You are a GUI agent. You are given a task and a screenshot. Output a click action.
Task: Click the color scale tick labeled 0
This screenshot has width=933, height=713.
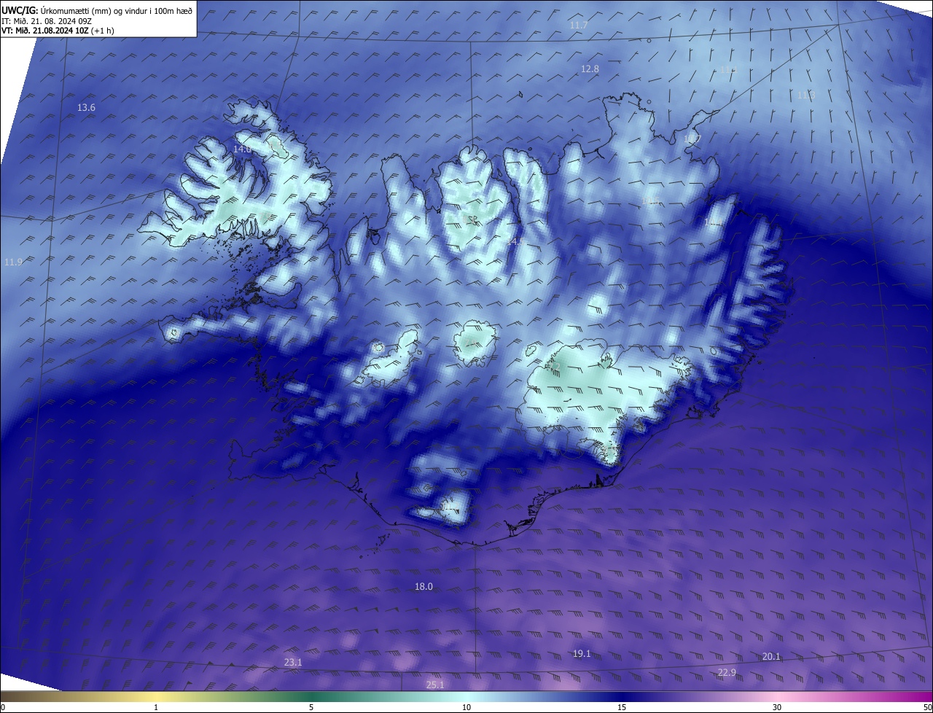point(3,707)
